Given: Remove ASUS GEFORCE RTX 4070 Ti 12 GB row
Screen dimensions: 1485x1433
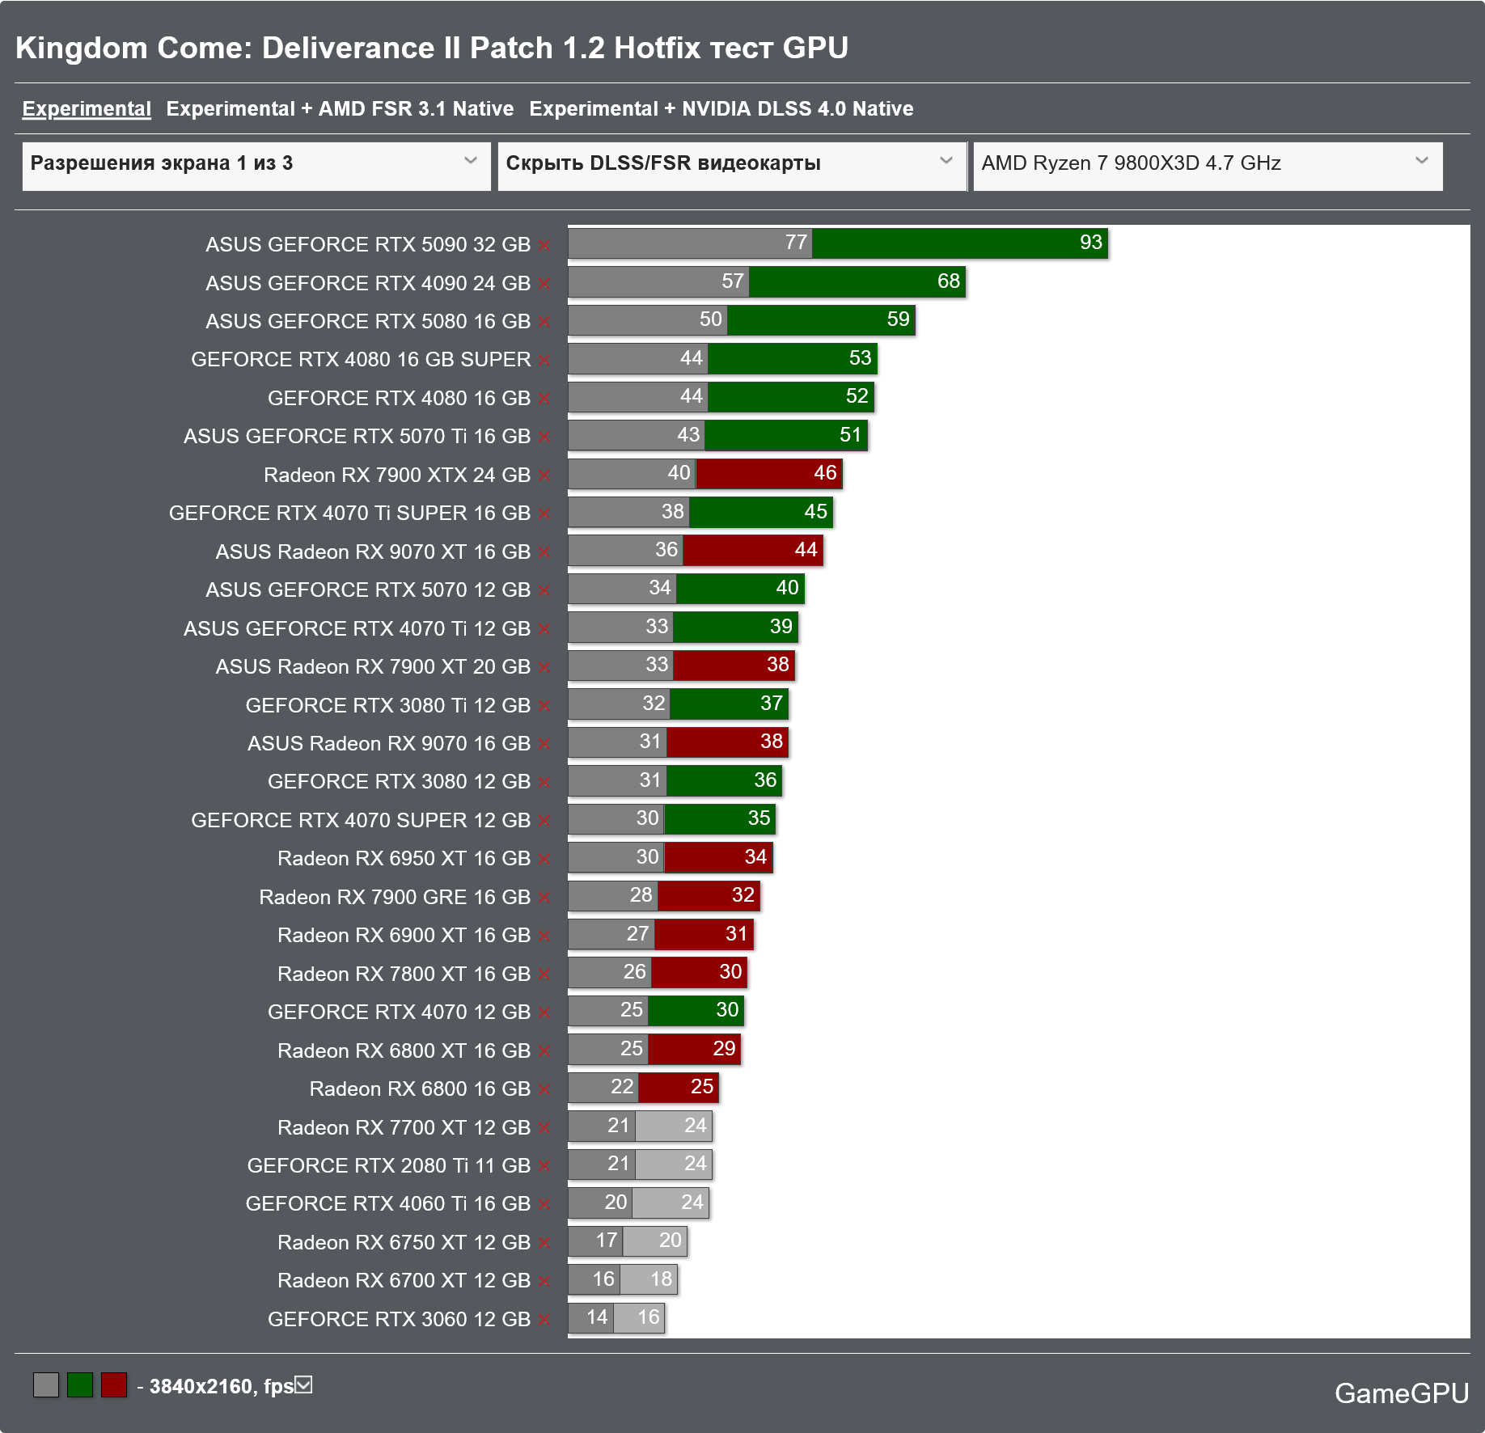Looking at the screenshot, I should coord(544,629).
